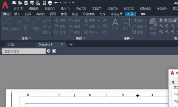Open Layer Properties (图层特性)
This screenshot has width=178, height=107.
[153, 26]
